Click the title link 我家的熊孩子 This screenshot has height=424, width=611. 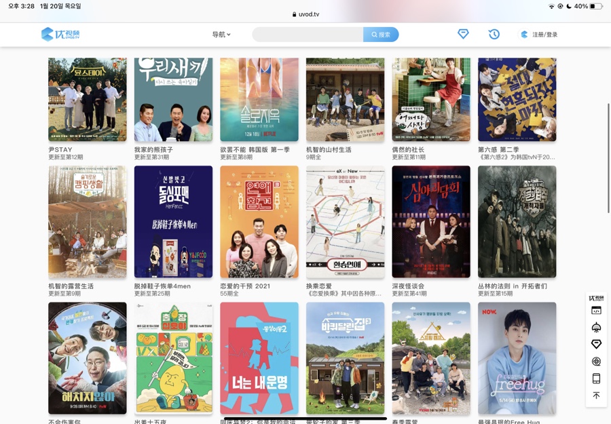153,149
